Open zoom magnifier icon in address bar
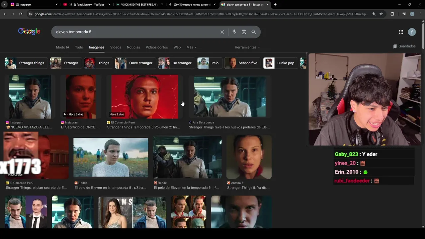 [x=374, y=14]
